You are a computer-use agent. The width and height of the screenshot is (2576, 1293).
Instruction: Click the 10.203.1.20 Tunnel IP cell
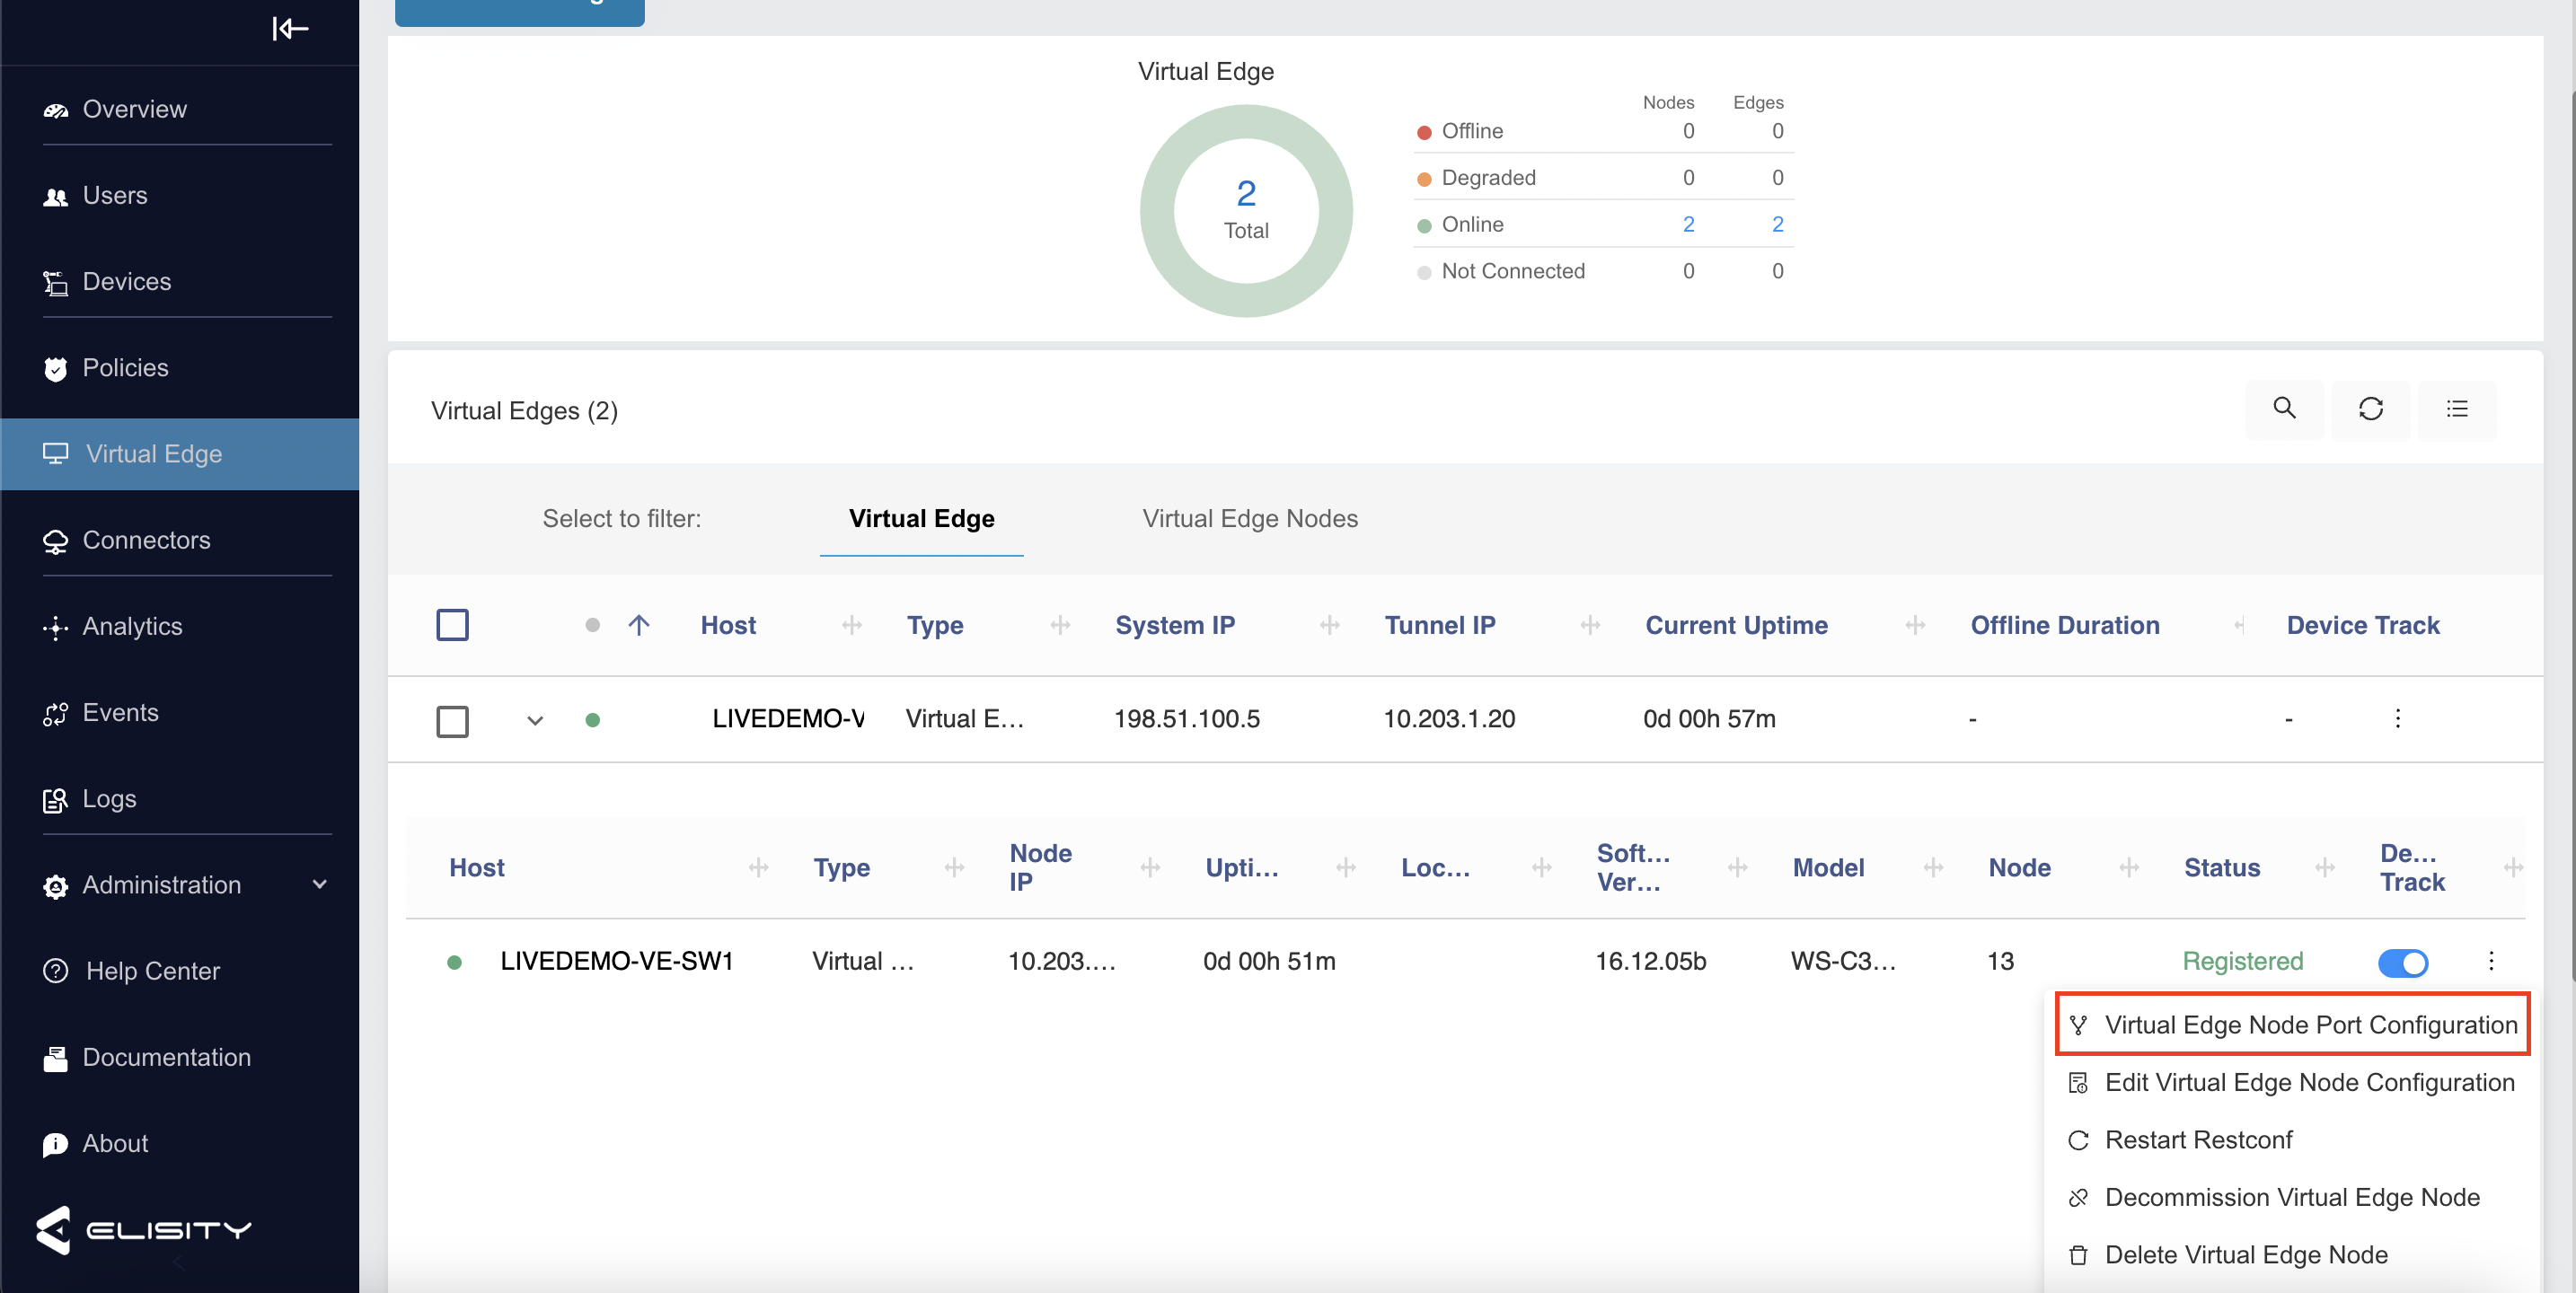click(1449, 719)
